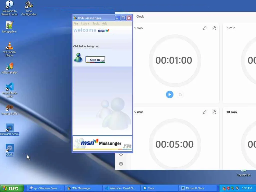Switch to the MSN Messenger taskbar button

point(83,188)
